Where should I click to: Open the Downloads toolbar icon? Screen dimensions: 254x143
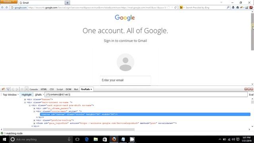[x=233, y=8]
